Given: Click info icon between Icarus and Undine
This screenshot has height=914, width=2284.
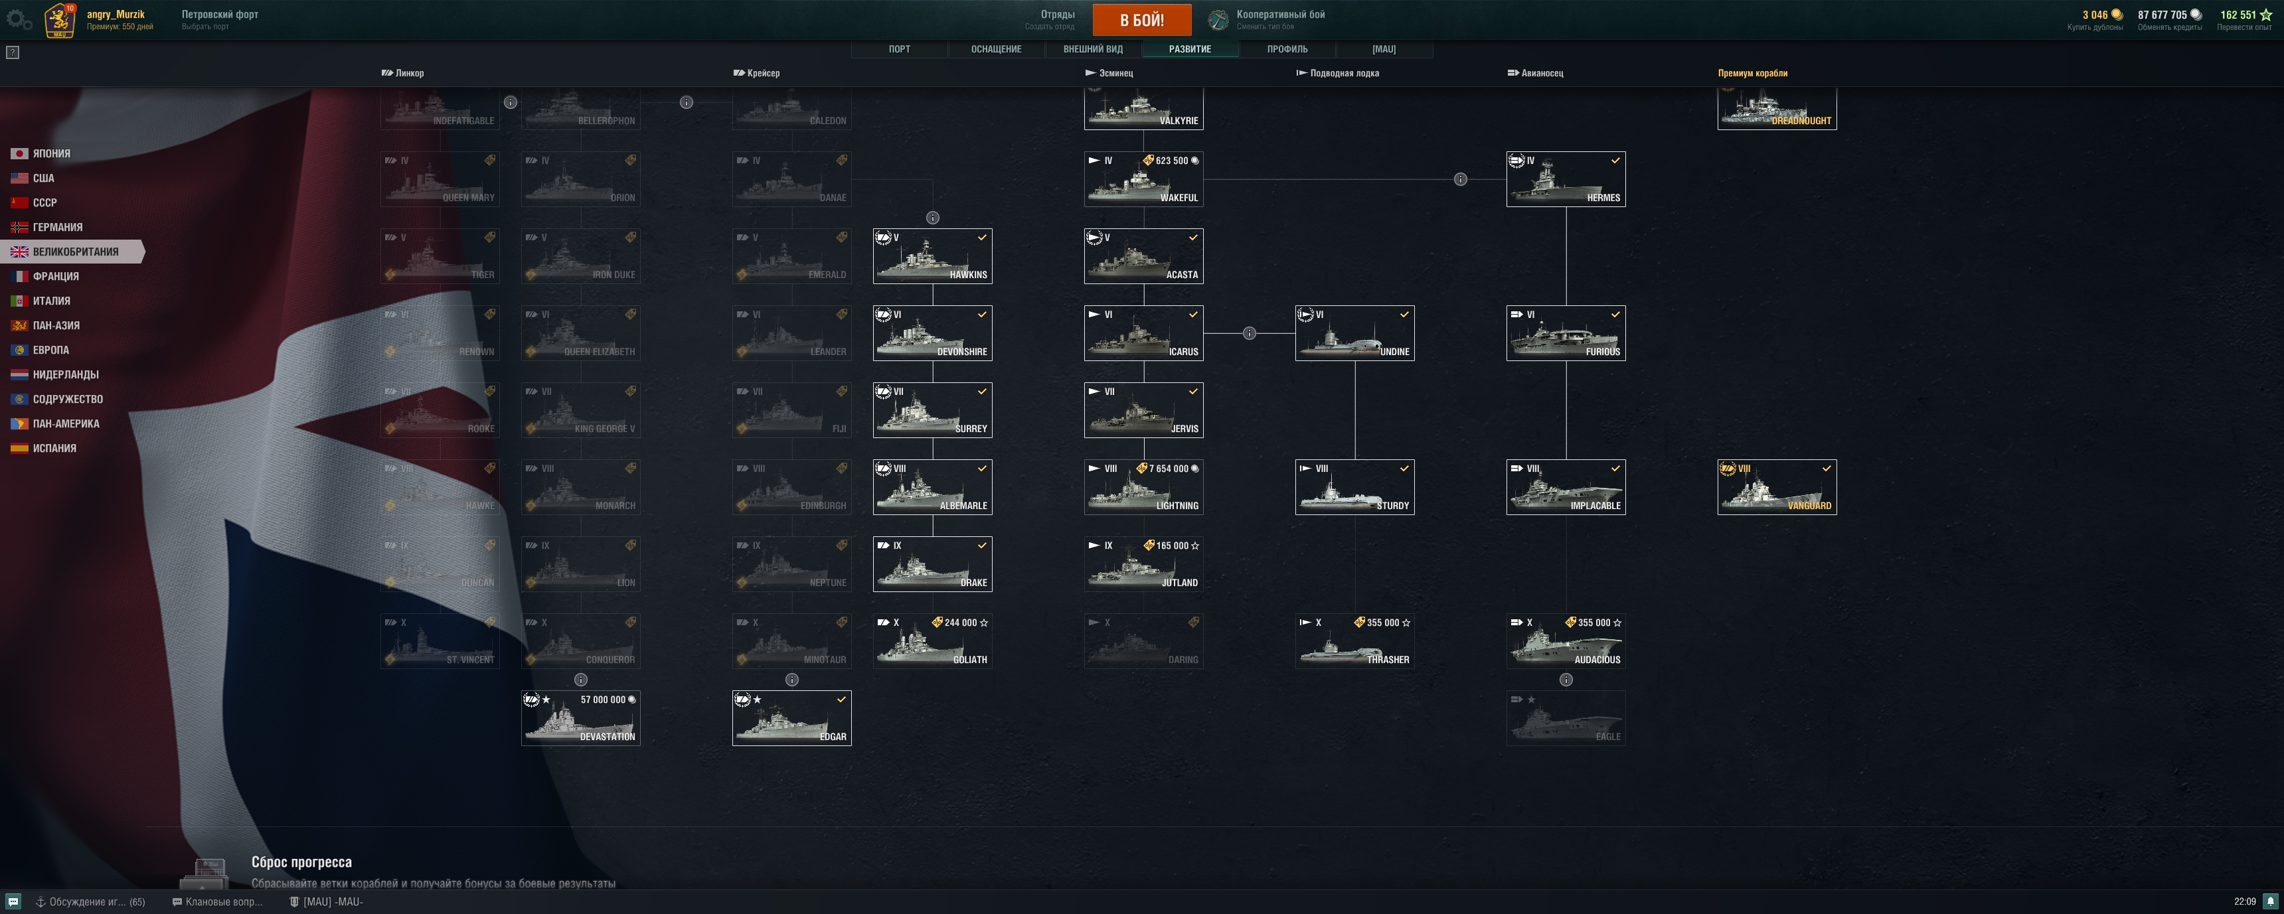Looking at the screenshot, I should point(1250,333).
